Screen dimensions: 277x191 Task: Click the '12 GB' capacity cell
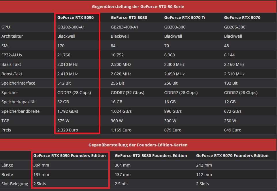pyautogui.click(x=230, y=102)
